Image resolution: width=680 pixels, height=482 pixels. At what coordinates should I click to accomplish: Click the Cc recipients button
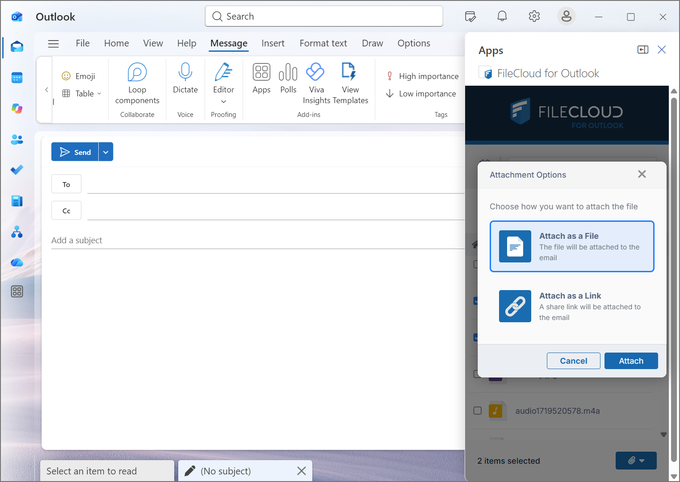tap(66, 211)
